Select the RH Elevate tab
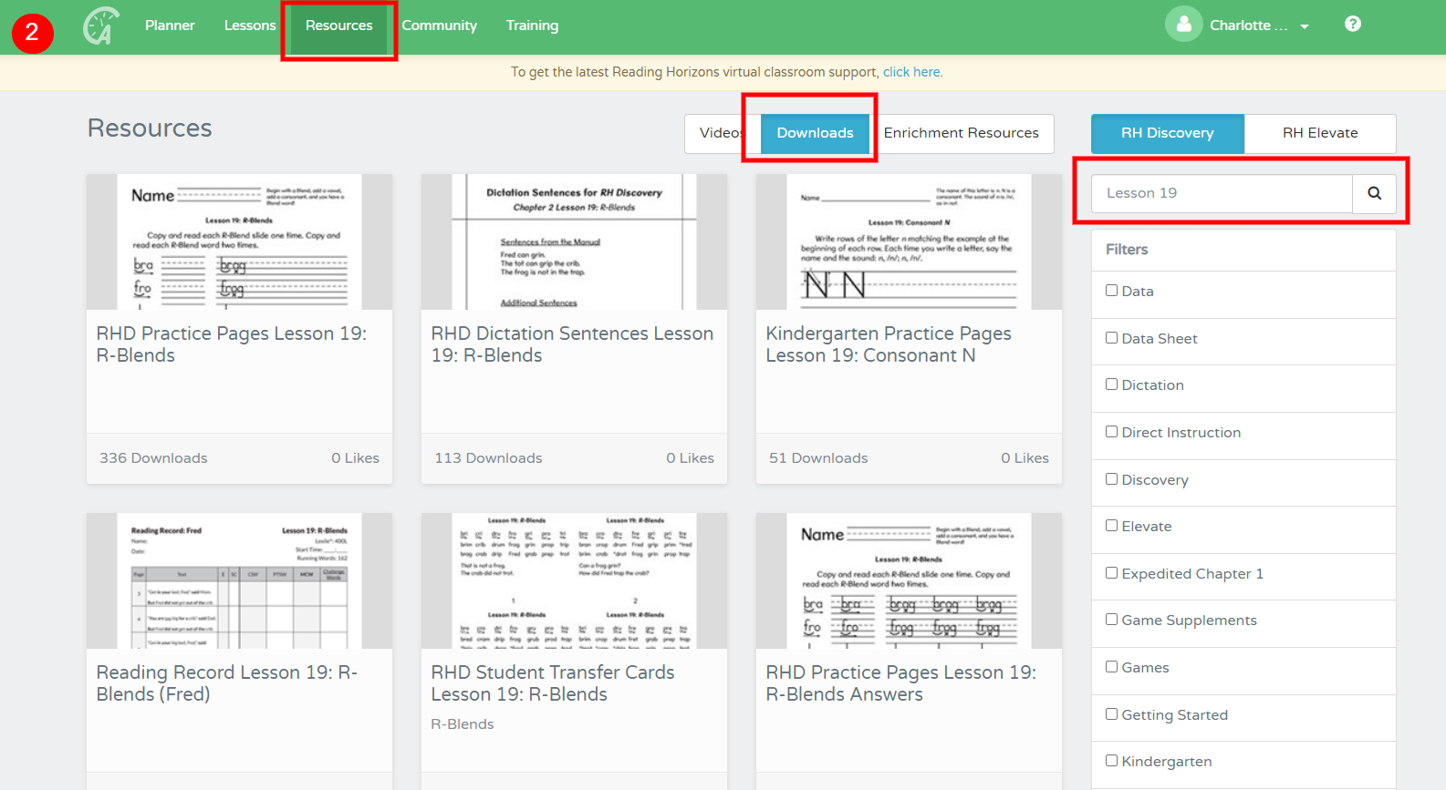 (x=1319, y=133)
